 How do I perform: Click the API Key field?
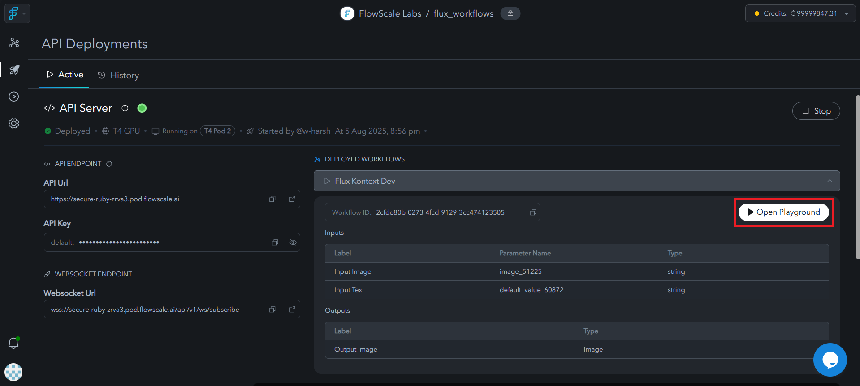pyautogui.click(x=172, y=242)
